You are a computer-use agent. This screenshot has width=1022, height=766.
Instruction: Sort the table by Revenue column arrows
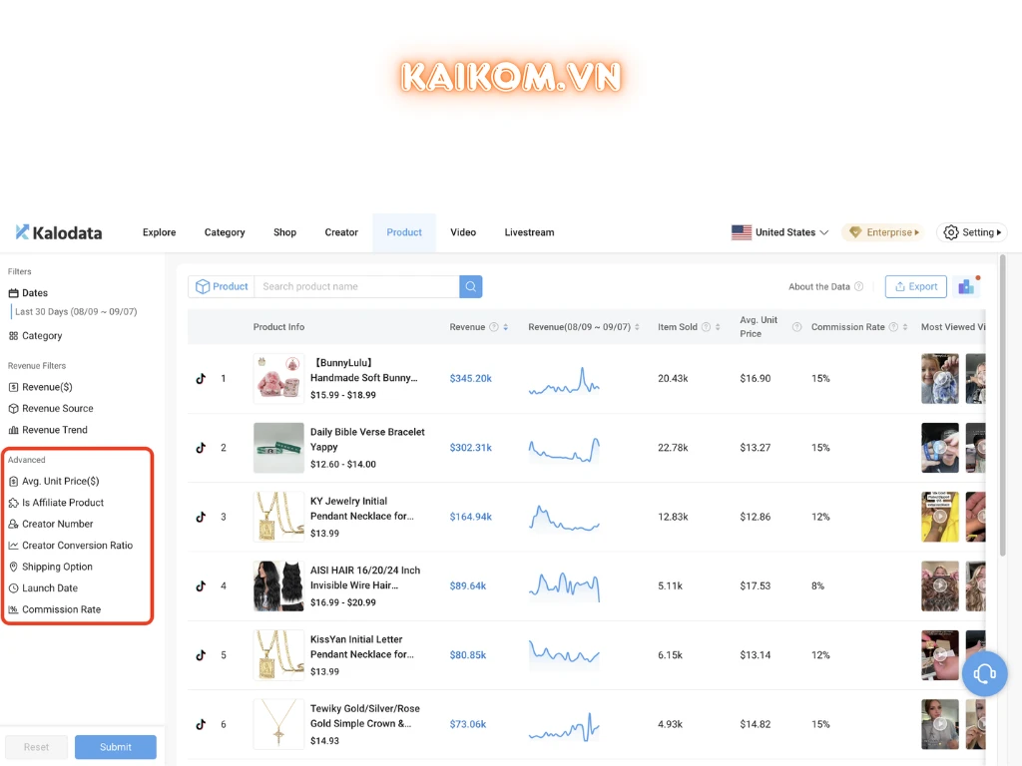pos(506,327)
